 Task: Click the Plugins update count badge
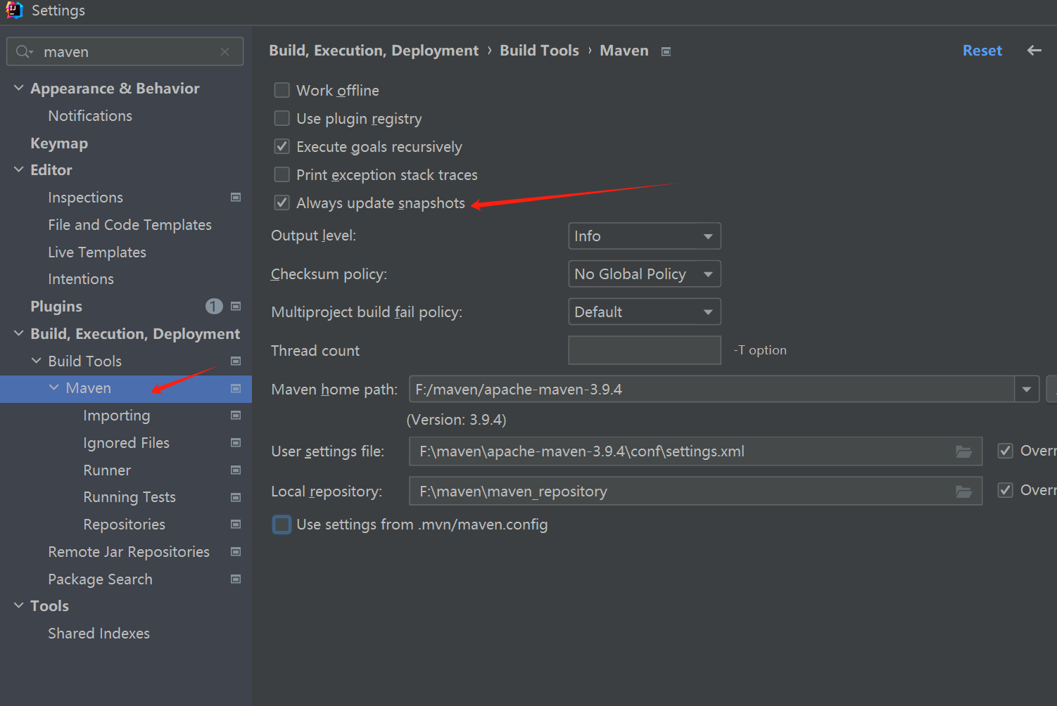pos(214,307)
